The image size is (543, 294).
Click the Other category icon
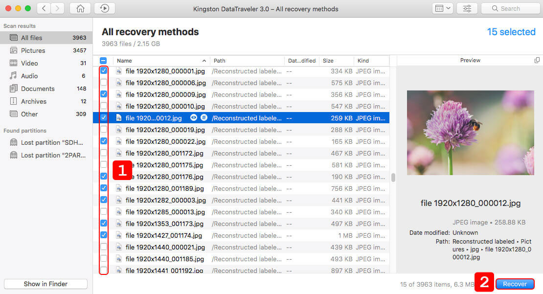(14, 114)
